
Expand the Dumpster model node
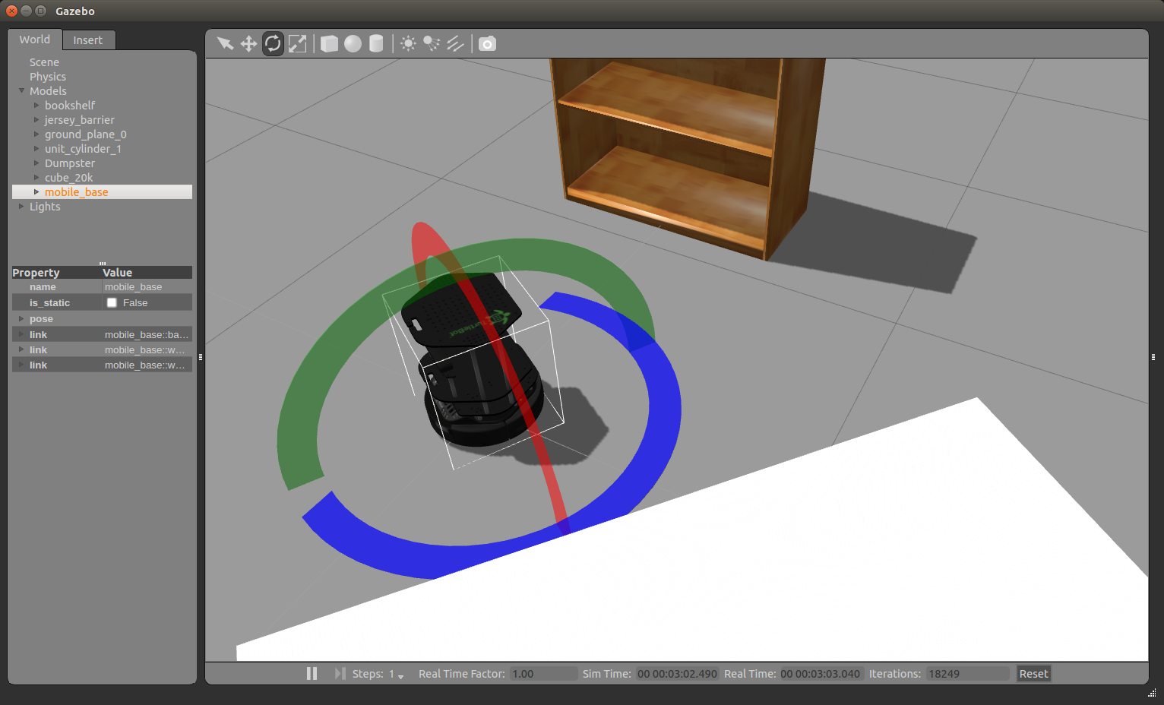pyautogui.click(x=36, y=163)
